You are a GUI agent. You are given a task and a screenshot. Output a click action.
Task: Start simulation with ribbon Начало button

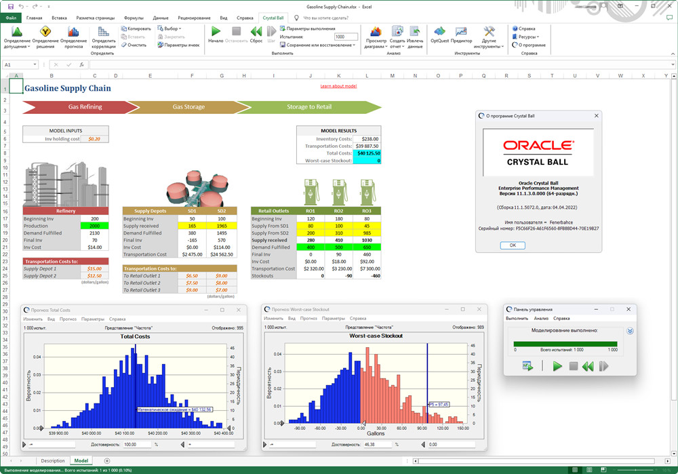click(x=216, y=35)
